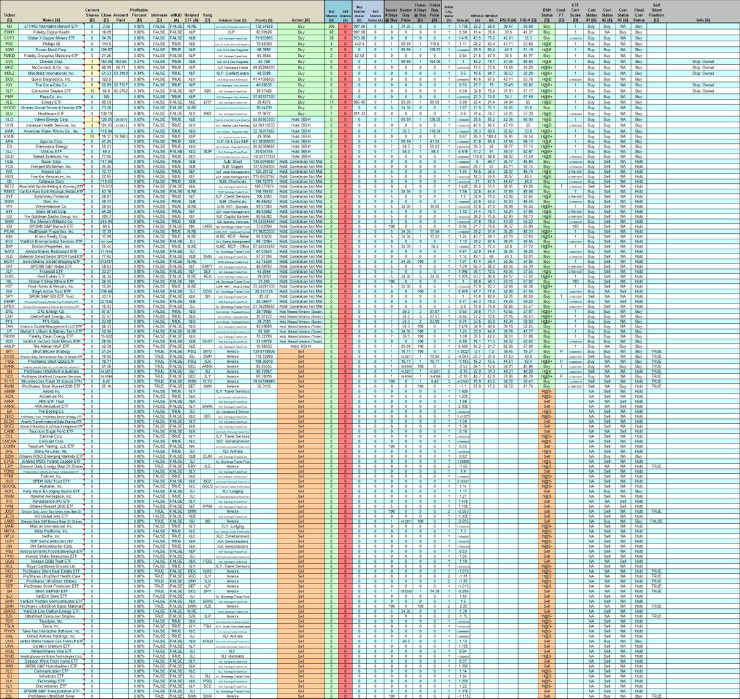Click the BITI ticker cell
Image resolution: width=740 pixels, height=699 pixels.
click(9, 351)
